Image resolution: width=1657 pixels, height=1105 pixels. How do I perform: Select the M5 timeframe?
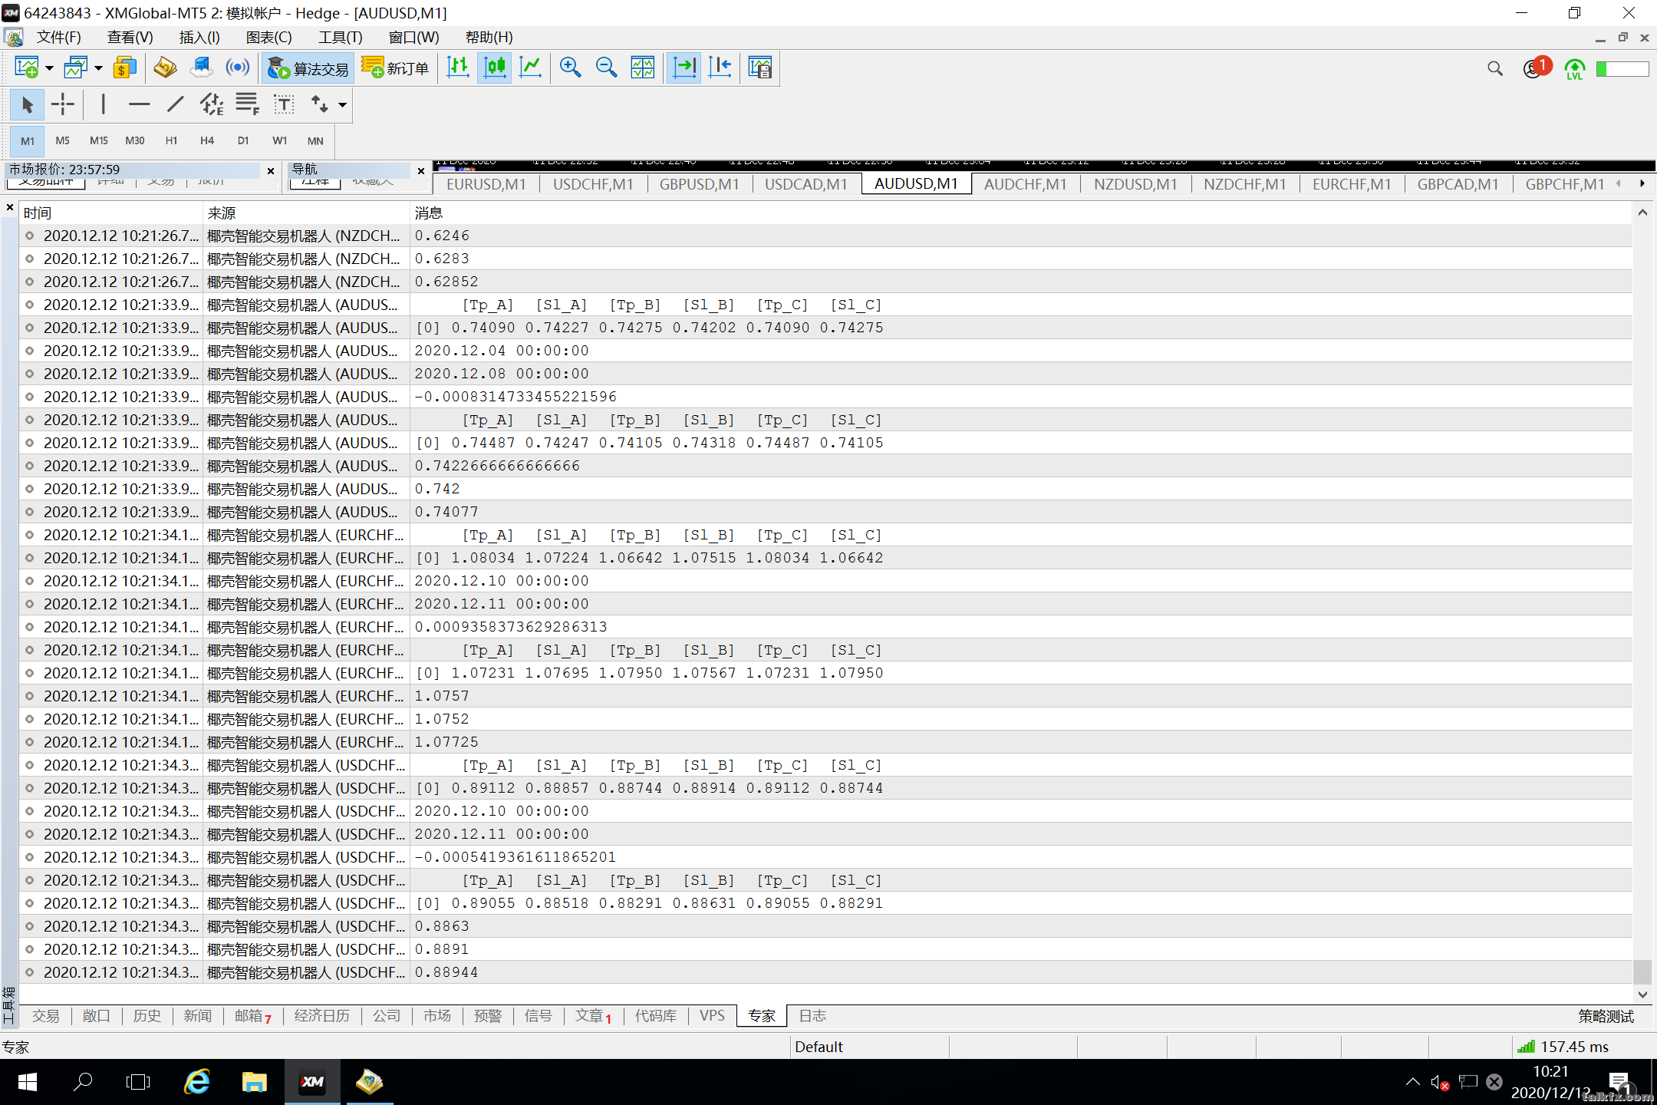click(63, 140)
